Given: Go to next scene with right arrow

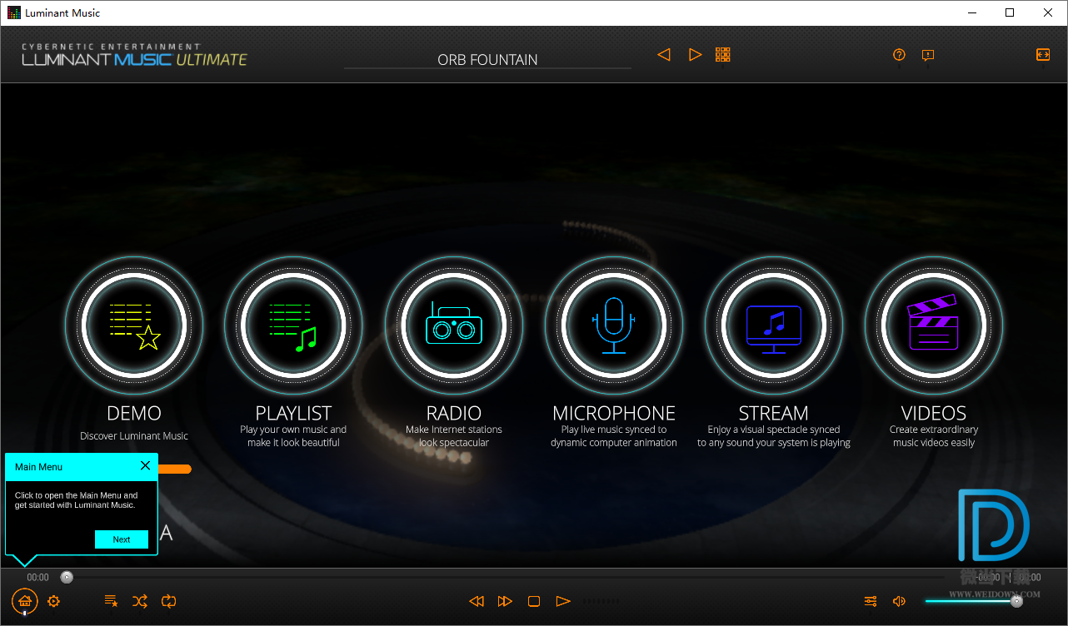Looking at the screenshot, I should coord(695,55).
